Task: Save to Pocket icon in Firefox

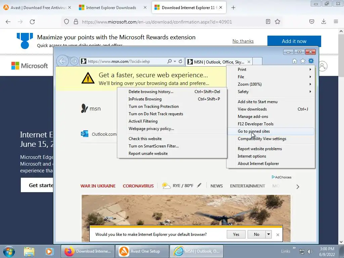Action: (x=311, y=21)
